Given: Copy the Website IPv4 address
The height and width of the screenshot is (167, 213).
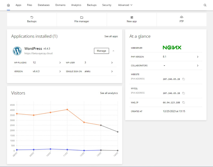Looking at the screenshot, I should pyautogui.click(x=184, y=79).
